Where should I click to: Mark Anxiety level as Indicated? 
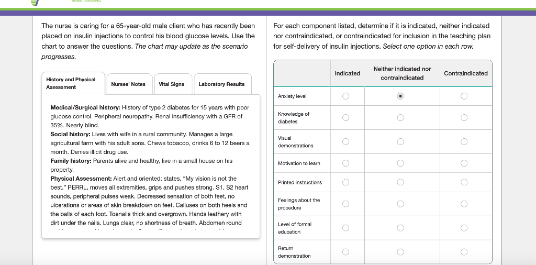click(x=345, y=96)
